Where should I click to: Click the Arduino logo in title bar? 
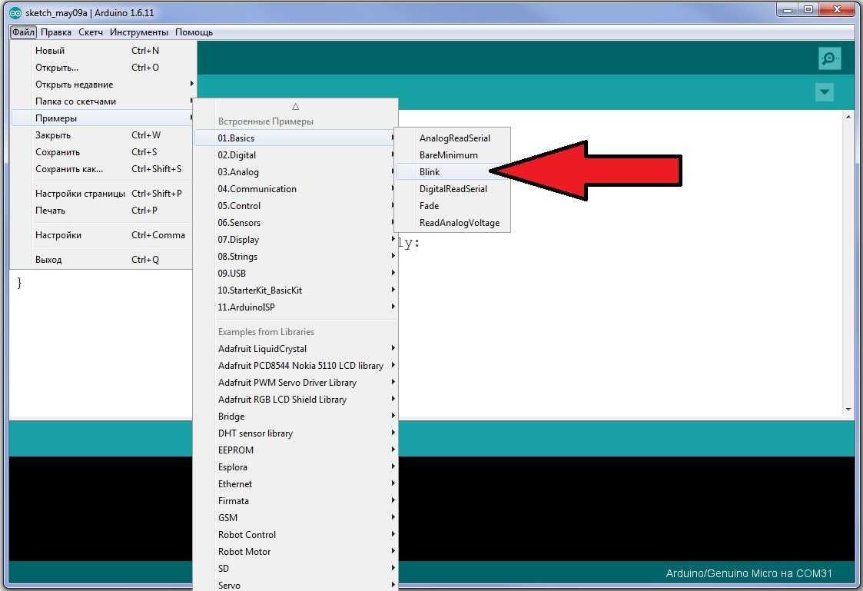point(15,12)
